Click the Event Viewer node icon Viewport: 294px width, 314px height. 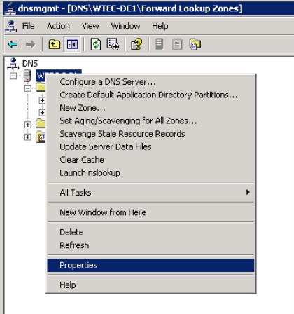[x=41, y=137]
